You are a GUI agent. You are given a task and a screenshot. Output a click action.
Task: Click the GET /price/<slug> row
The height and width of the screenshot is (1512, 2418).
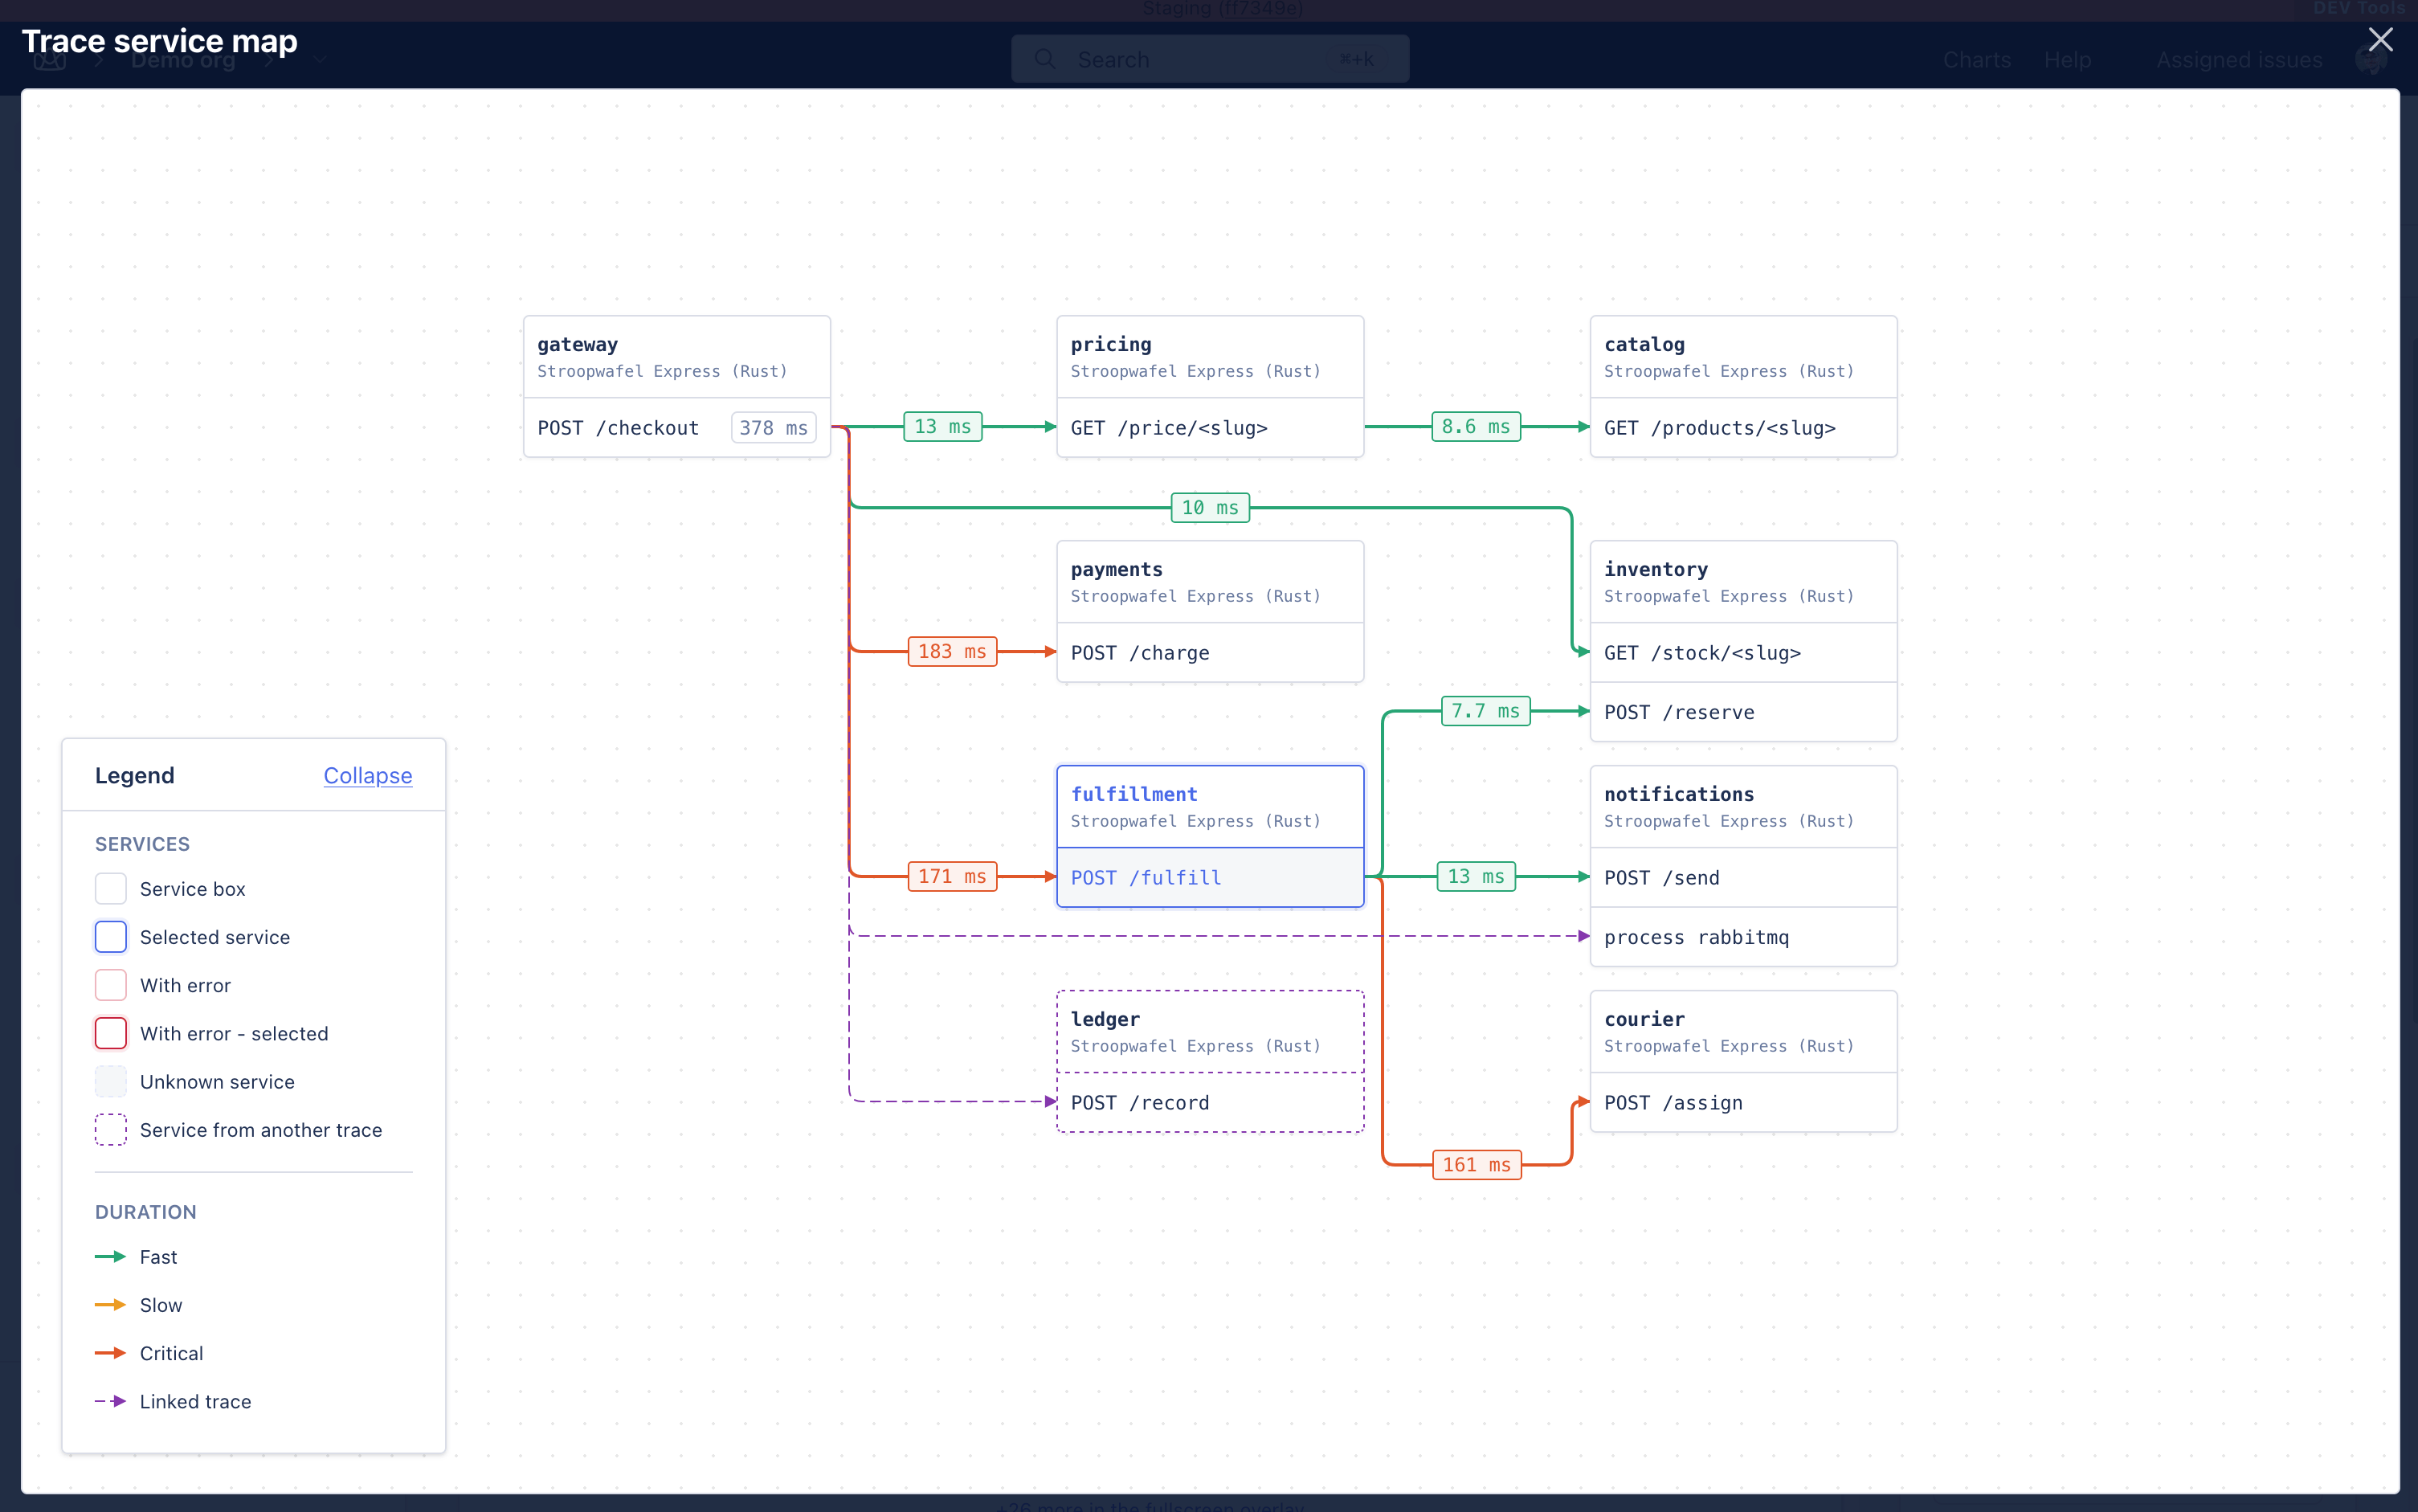click(x=1210, y=428)
